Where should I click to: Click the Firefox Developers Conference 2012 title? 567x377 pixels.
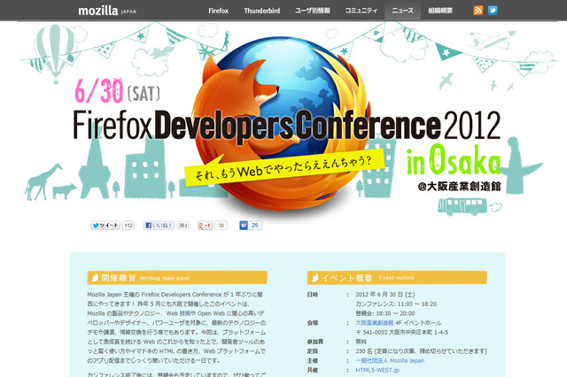(x=287, y=125)
